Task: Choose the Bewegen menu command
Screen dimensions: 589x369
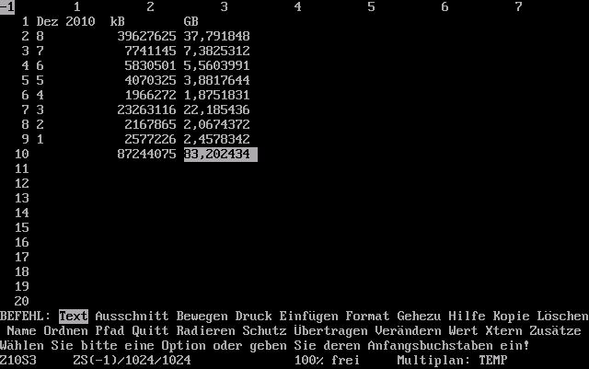Action: pos(202,316)
